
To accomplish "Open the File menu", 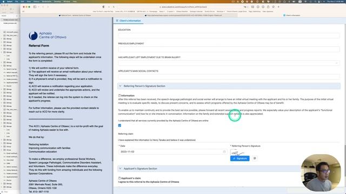I will (x=17, y=1).
